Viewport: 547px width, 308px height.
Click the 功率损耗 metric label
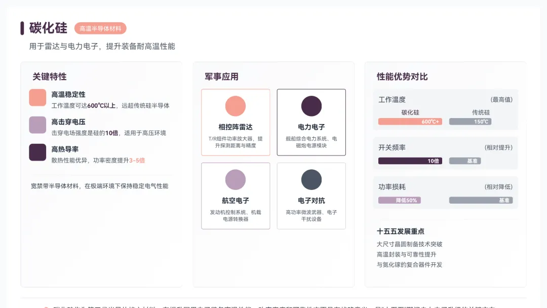pos(392,187)
